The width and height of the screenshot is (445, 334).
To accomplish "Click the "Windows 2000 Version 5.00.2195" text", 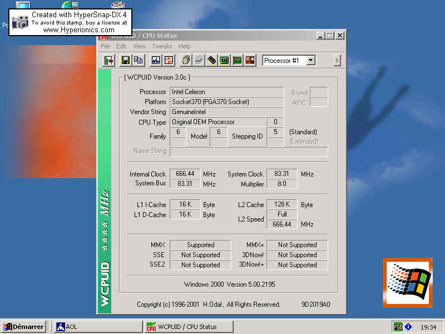I will pyautogui.click(x=229, y=284).
